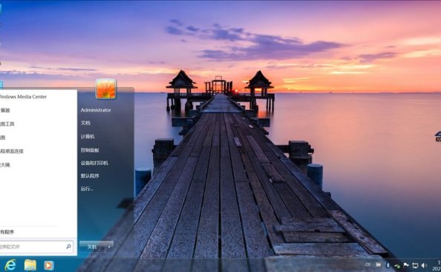441x272 pixels.
Task: Click the 关机 shut down button
Action: tap(92, 247)
